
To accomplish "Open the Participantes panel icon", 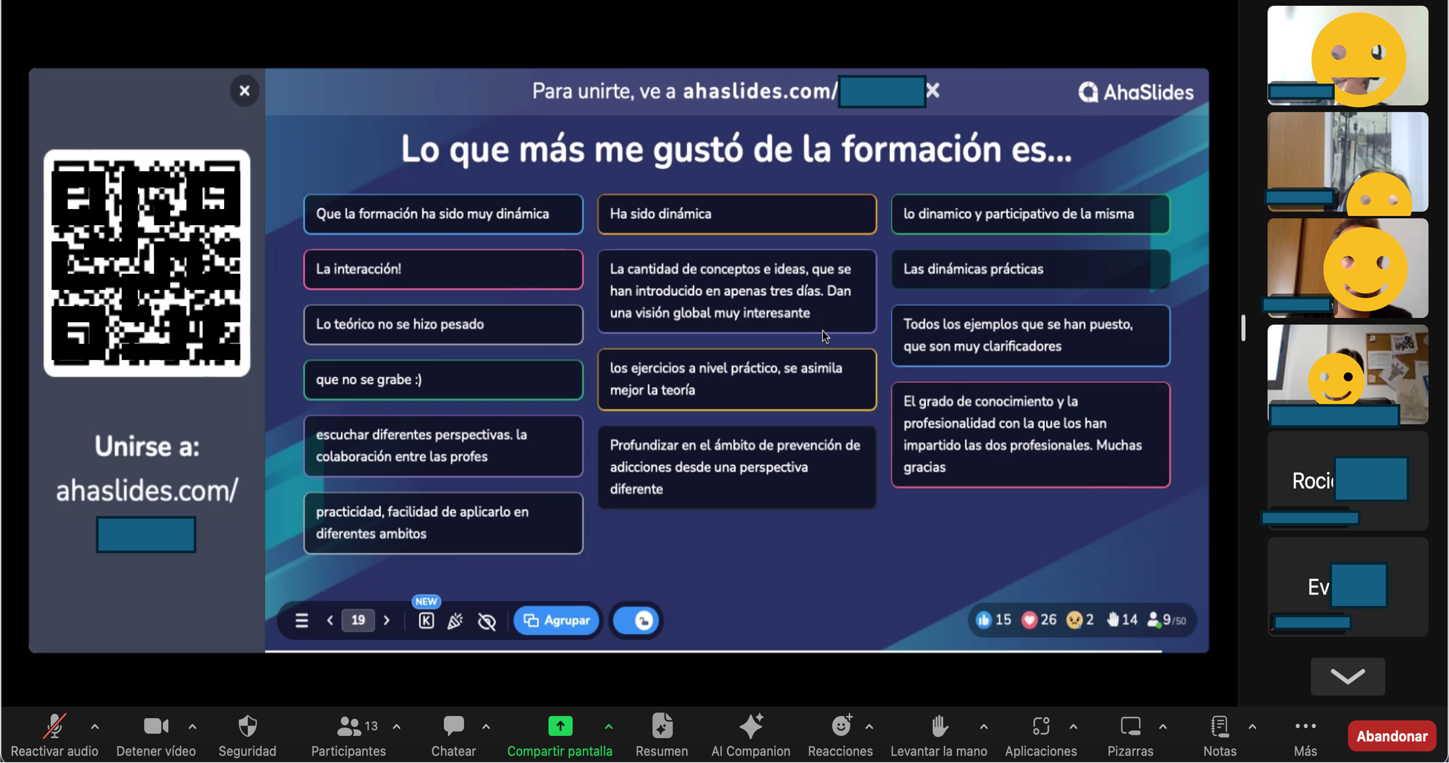I will [349, 726].
